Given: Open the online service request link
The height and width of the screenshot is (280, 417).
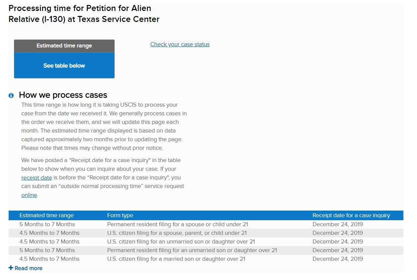Looking at the screenshot, I should click(x=29, y=195).
